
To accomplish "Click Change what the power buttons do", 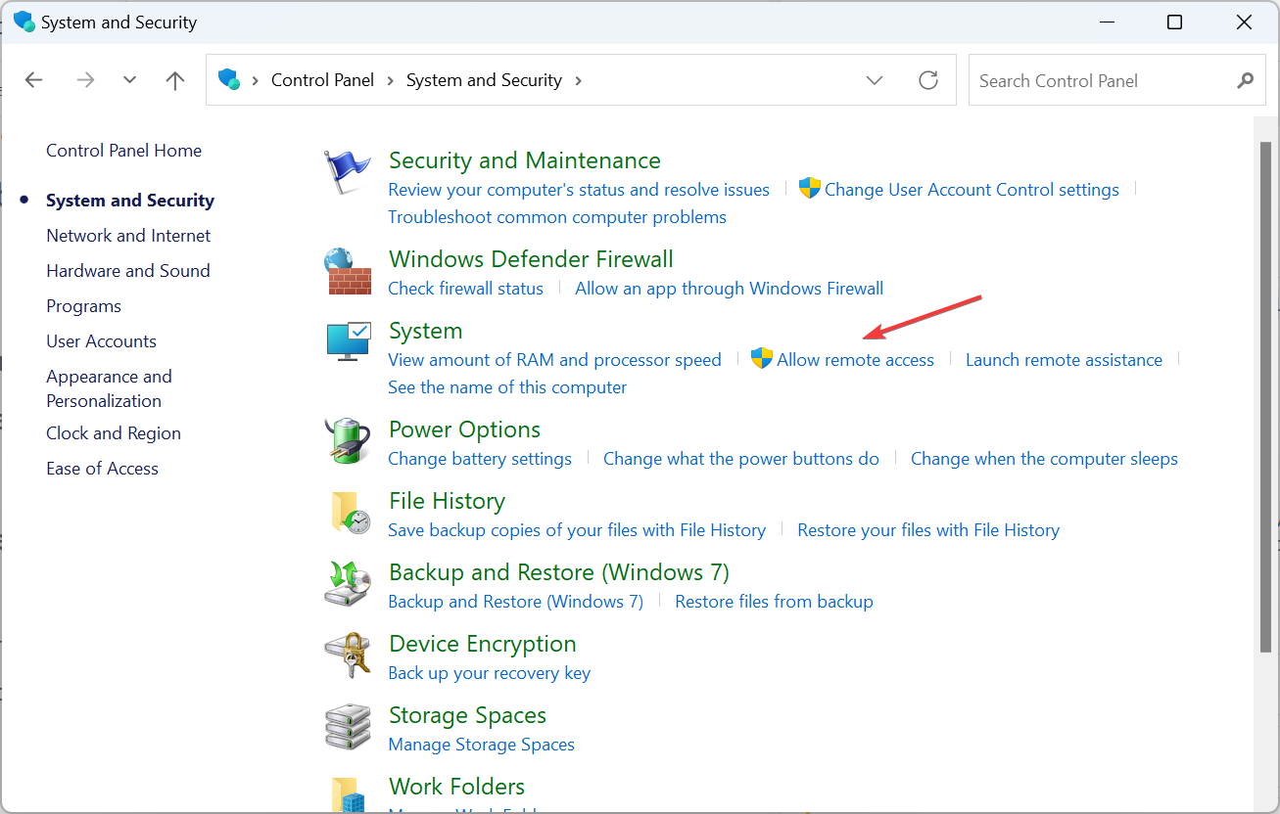I will tap(741, 459).
